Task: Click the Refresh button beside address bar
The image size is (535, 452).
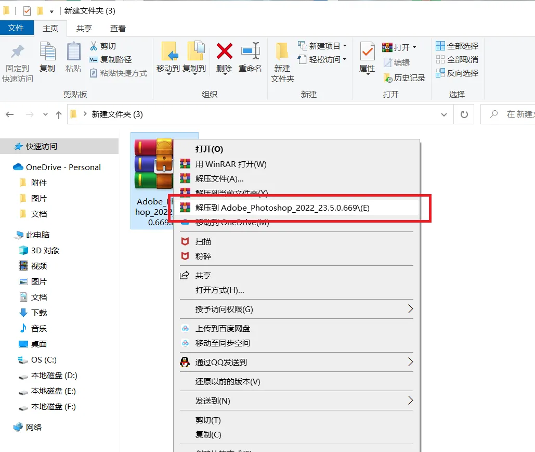Action: click(464, 114)
